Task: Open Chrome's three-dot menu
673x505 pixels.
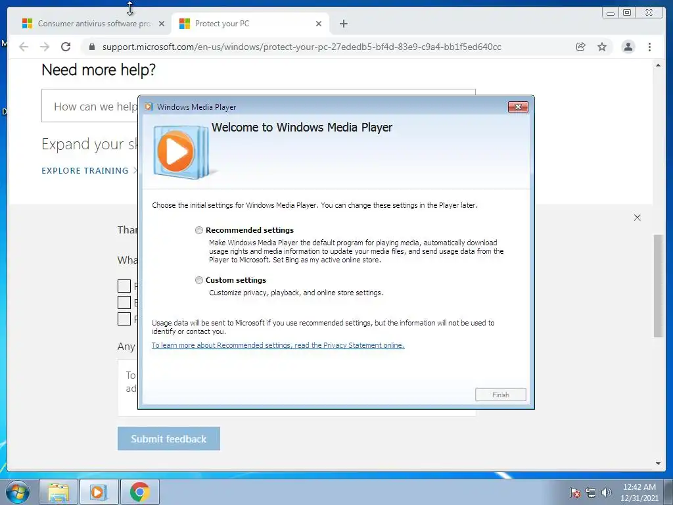Action: pyautogui.click(x=649, y=47)
